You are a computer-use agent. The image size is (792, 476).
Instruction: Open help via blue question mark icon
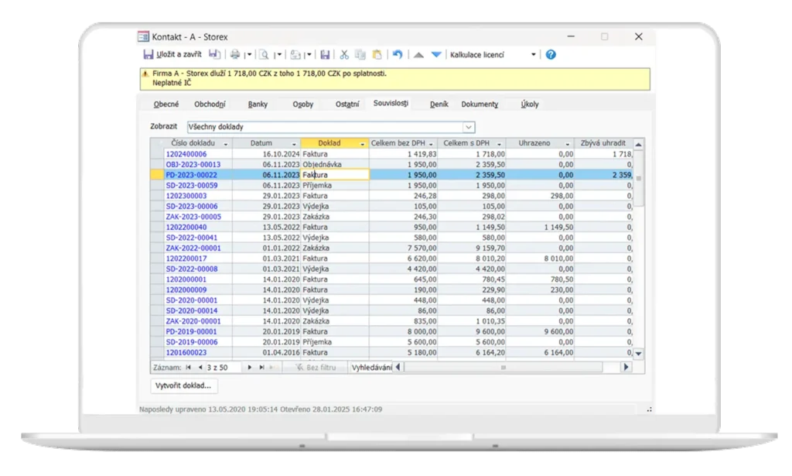pos(551,55)
